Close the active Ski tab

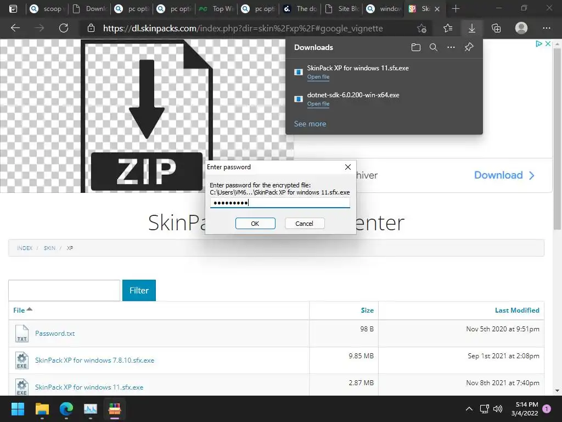tap(437, 9)
